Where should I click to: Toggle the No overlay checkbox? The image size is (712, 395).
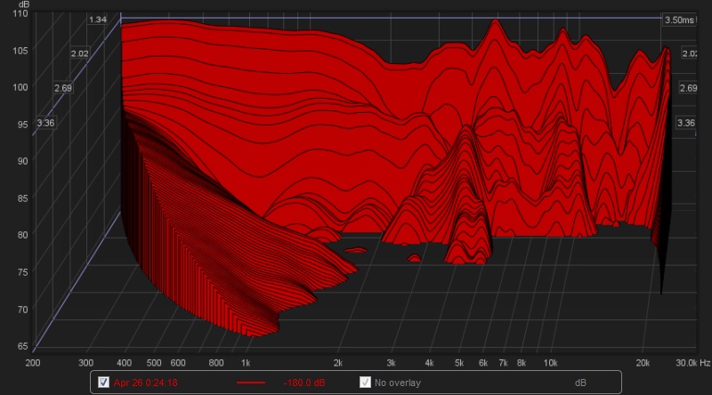365,383
